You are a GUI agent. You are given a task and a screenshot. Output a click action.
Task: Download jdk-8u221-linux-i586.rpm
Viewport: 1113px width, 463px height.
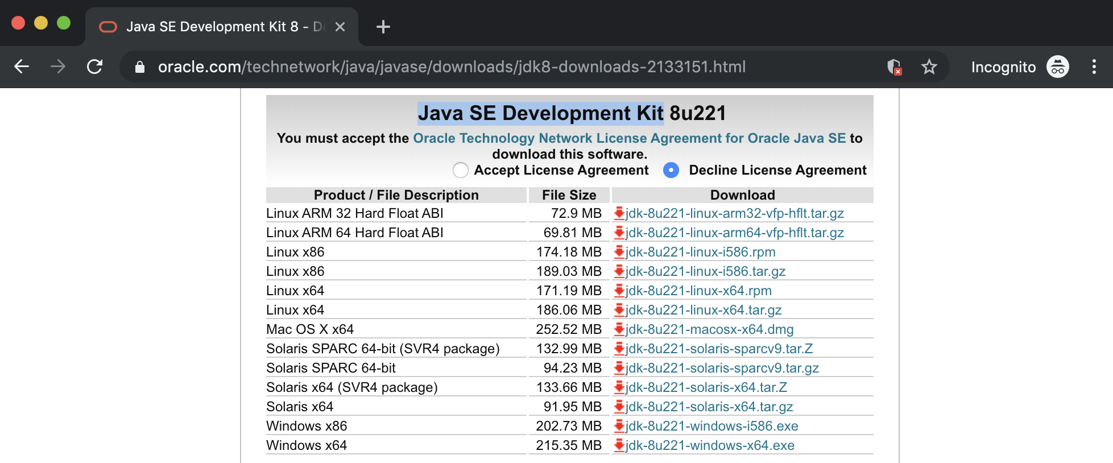tap(700, 252)
